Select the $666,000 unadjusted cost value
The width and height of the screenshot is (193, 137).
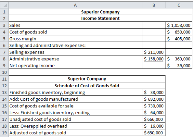pyautogui.click(x=154, y=119)
